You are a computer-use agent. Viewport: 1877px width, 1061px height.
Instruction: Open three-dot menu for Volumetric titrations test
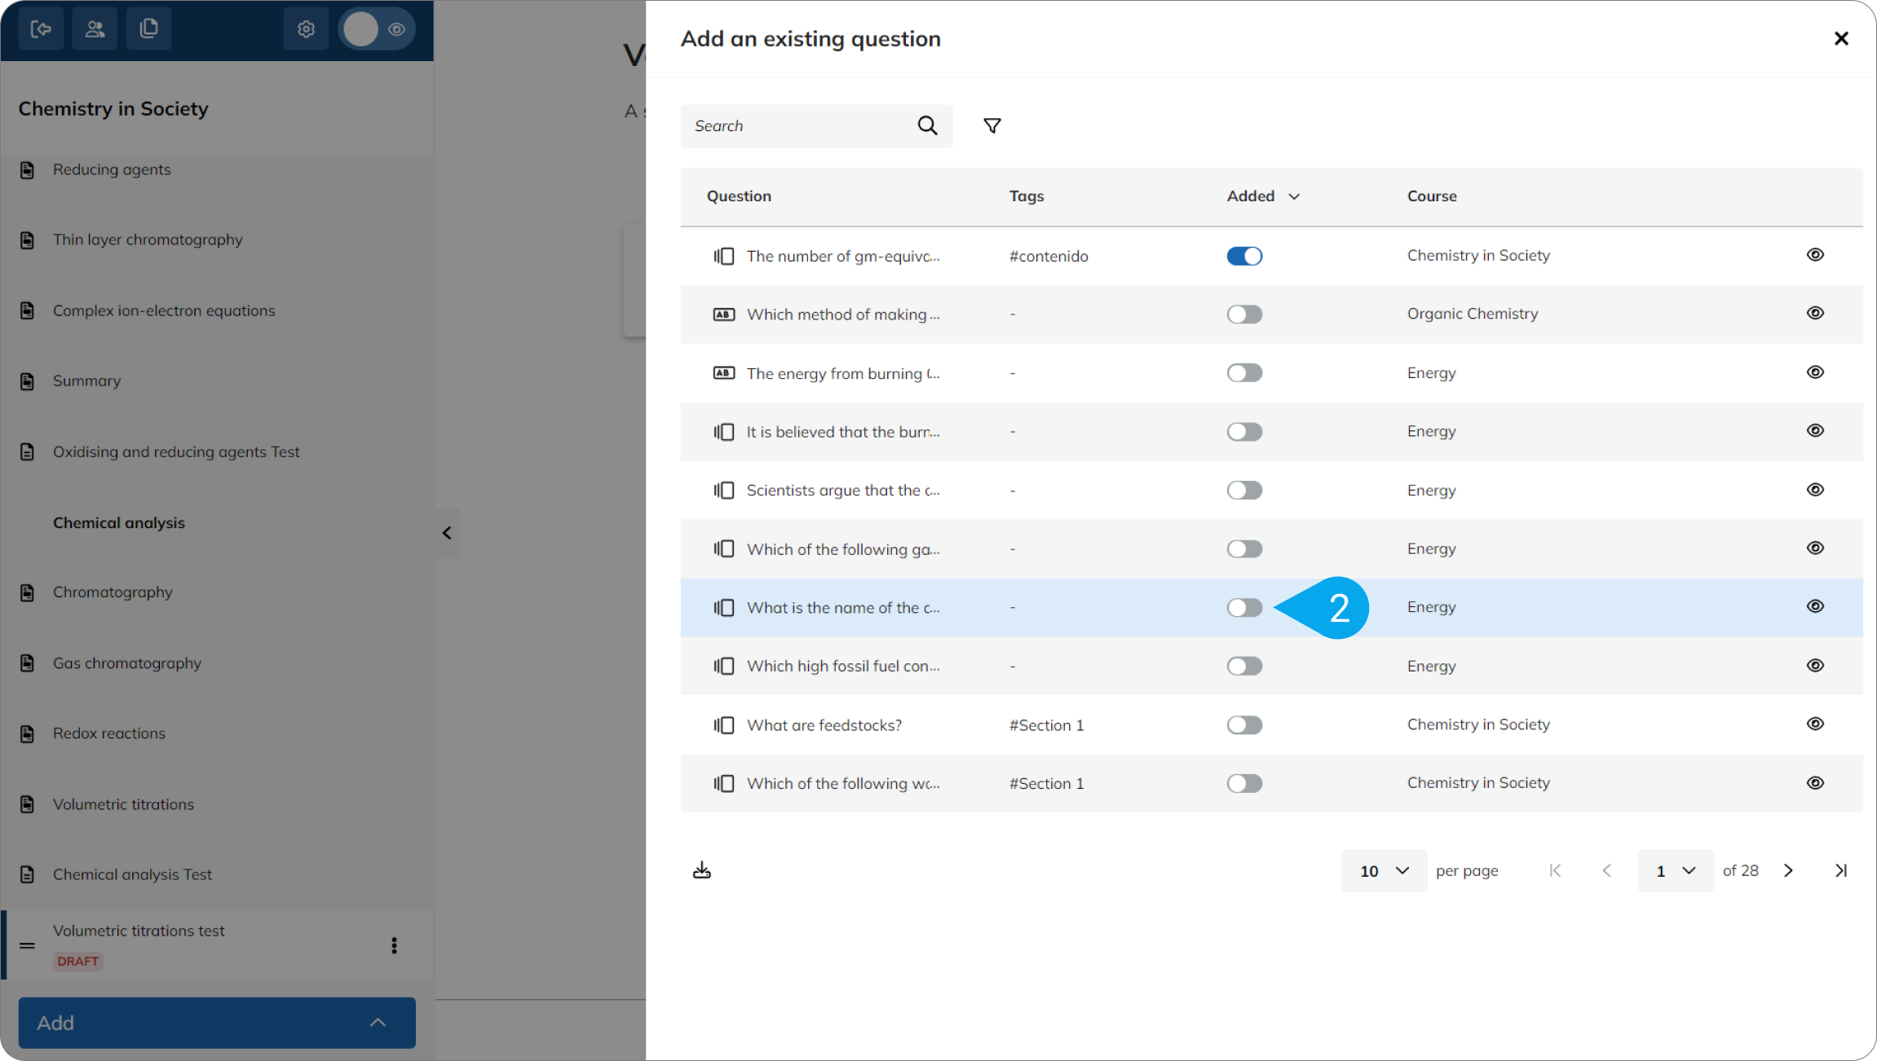click(395, 945)
